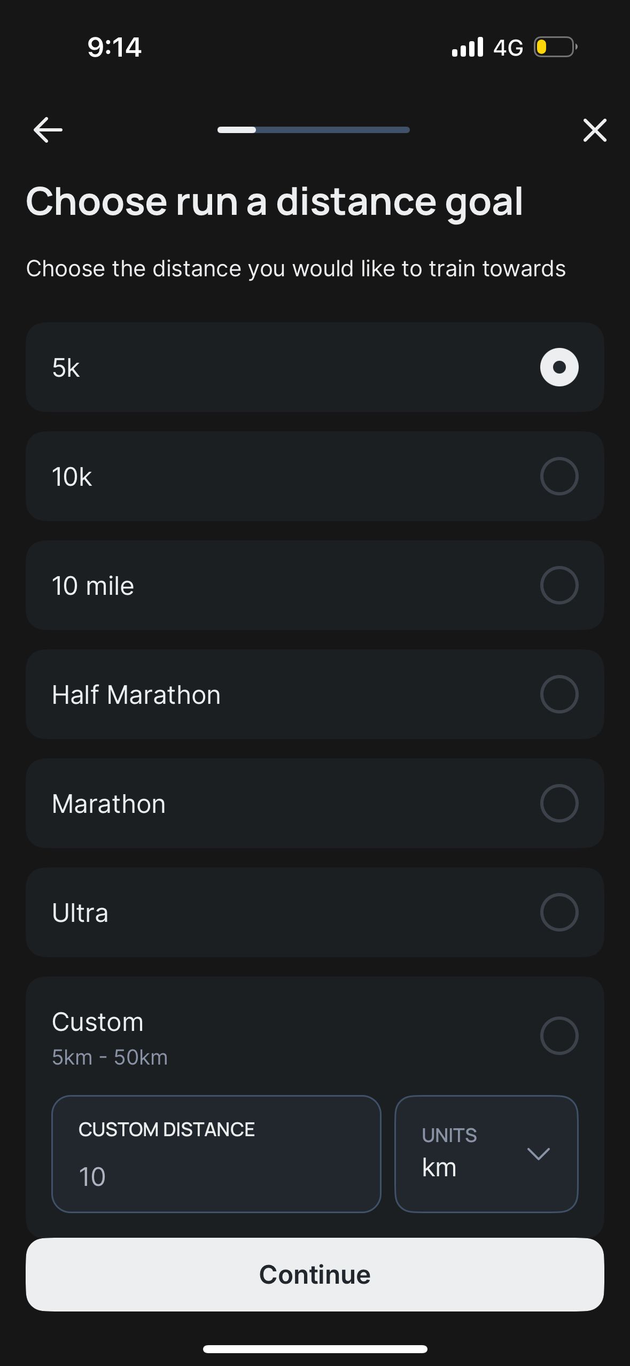
Task: Tap the 4G network indicator
Action: click(508, 48)
